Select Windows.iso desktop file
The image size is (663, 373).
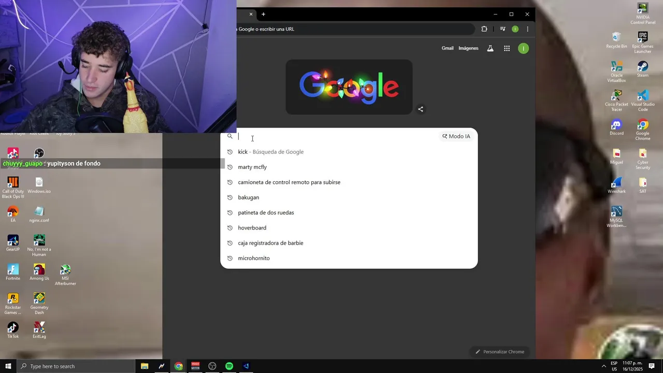click(x=39, y=185)
